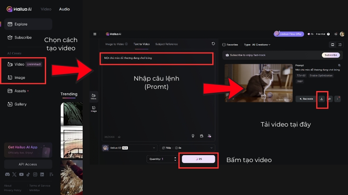Increase the Quantity stepper value
348x195 pixels.
click(175, 157)
